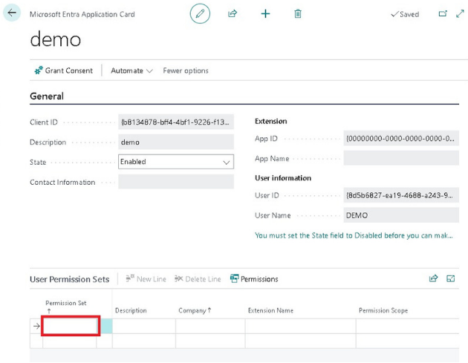Click the demo page title
This screenshot has height=363, width=468.
(x=56, y=39)
